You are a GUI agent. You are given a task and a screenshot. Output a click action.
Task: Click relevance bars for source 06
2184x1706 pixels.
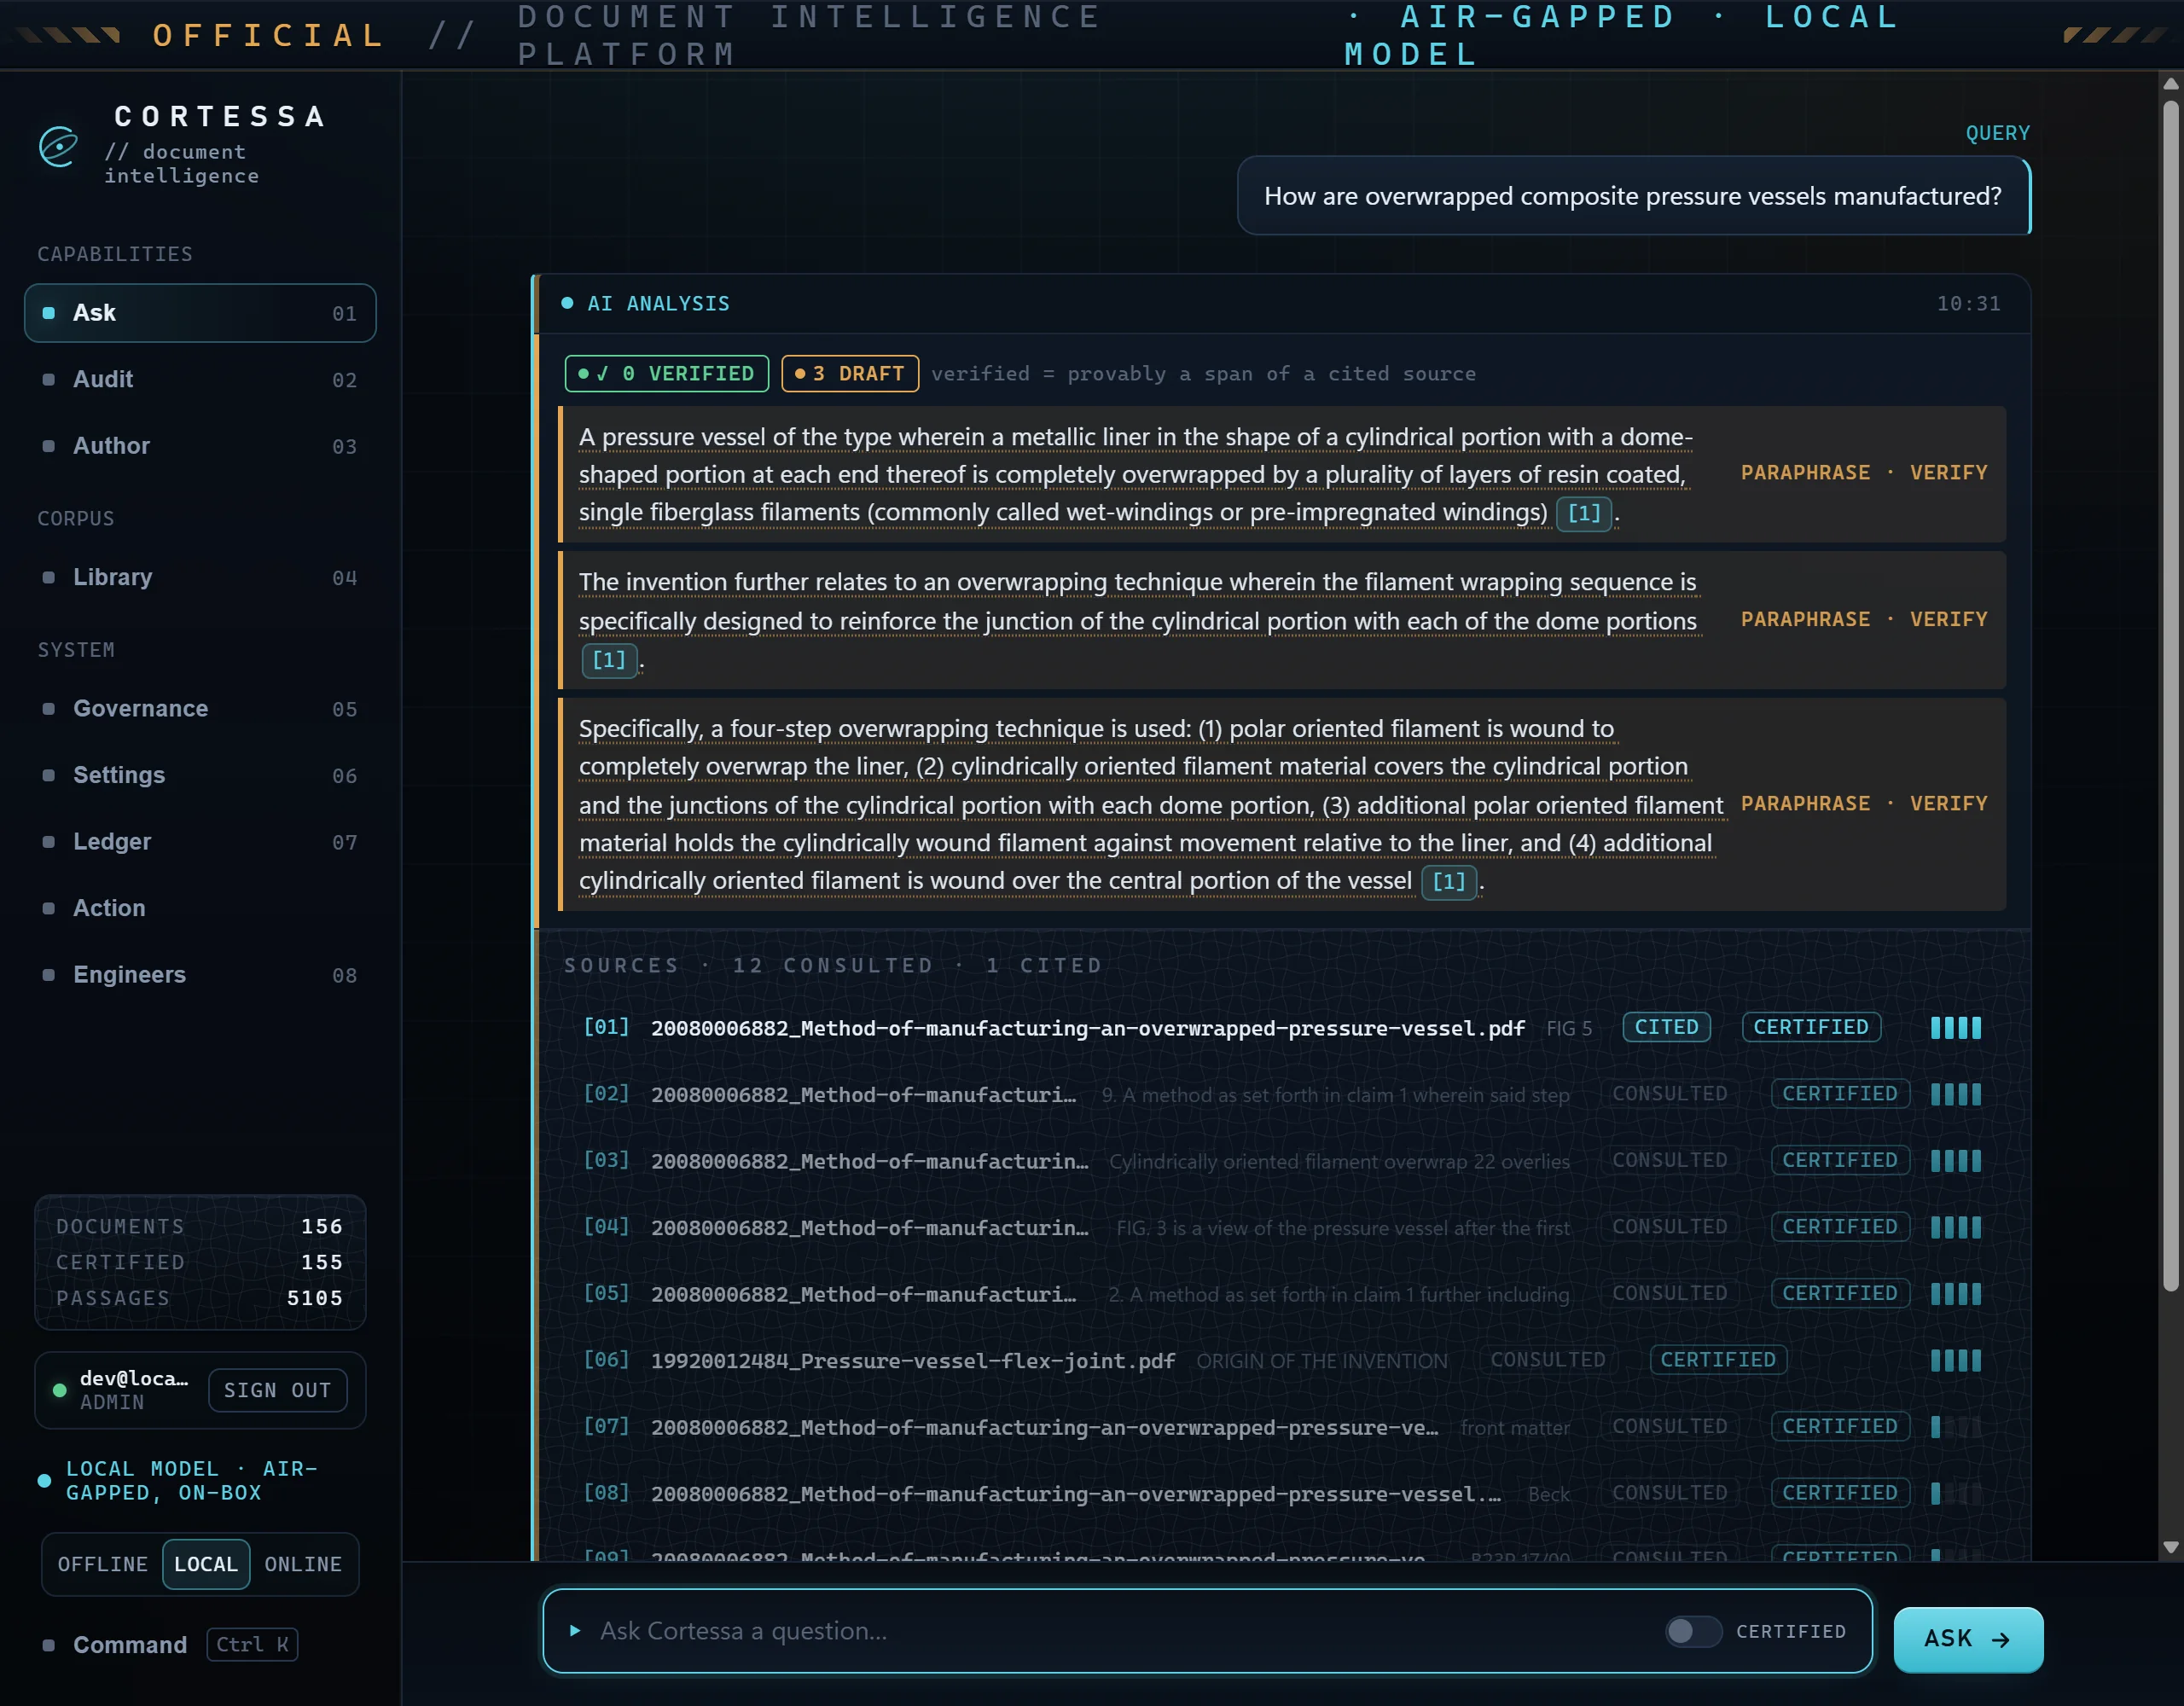coord(1955,1360)
